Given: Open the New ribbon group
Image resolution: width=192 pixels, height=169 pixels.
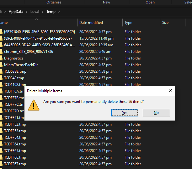Looking at the screenshot, I should tap(107, 2).
